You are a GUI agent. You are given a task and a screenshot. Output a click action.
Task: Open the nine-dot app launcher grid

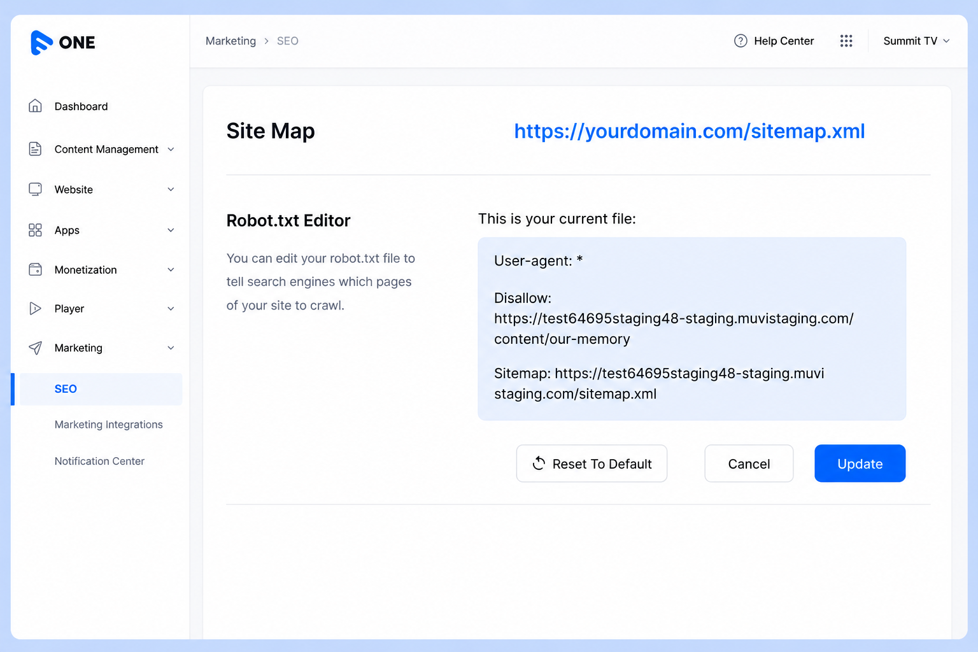pyautogui.click(x=846, y=41)
